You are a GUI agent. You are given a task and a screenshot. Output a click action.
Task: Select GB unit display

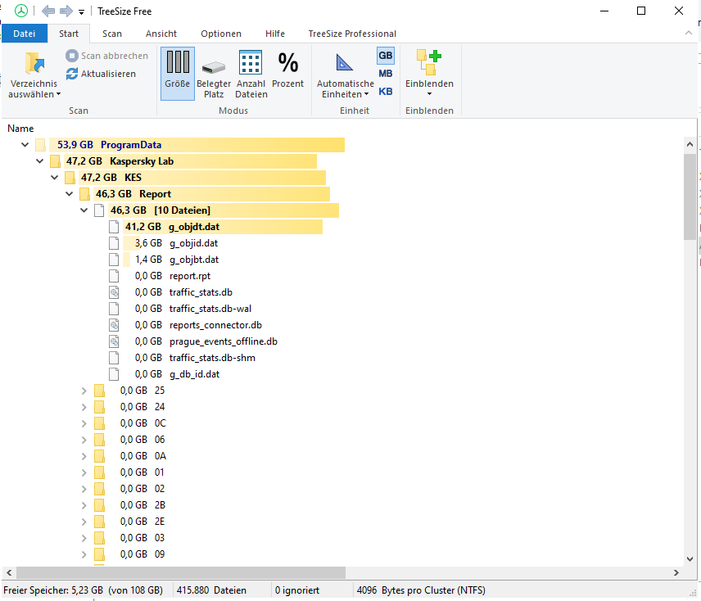[385, 56]
